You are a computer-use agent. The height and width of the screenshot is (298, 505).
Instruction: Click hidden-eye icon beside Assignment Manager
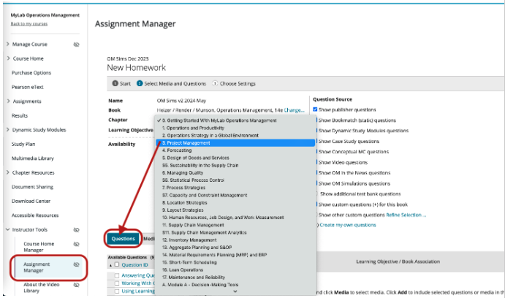[77, 264]
